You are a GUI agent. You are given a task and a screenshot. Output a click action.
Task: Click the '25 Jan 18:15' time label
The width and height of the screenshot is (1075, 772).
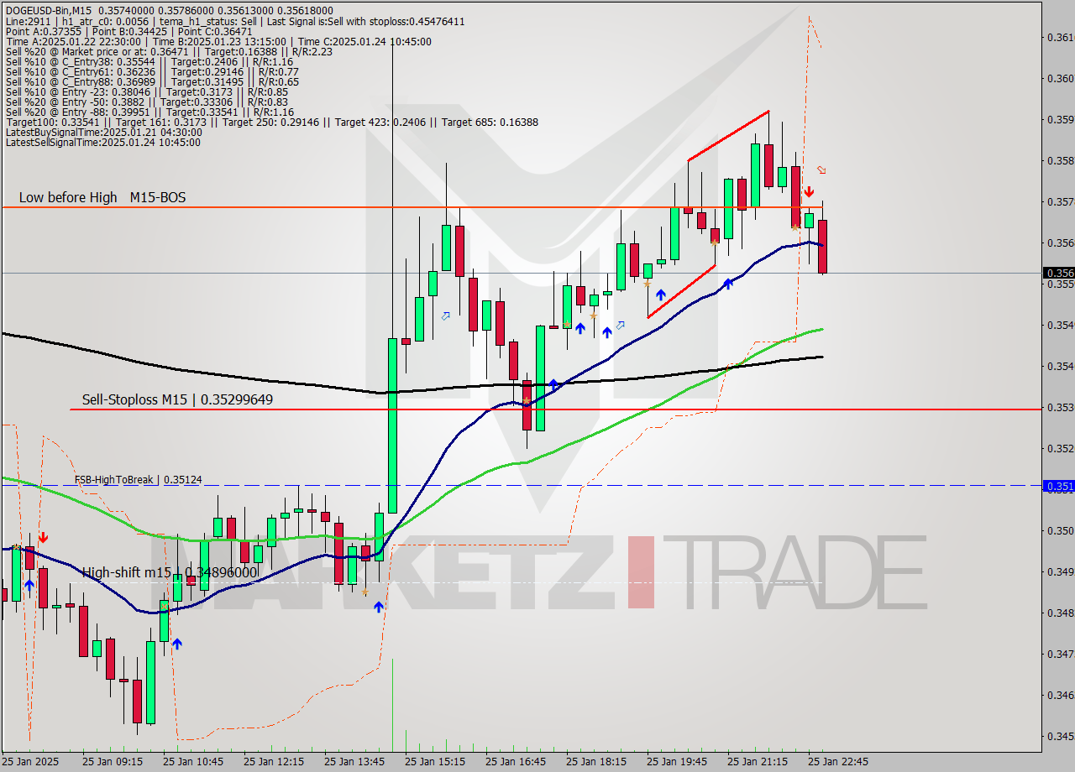click(596, 762)
